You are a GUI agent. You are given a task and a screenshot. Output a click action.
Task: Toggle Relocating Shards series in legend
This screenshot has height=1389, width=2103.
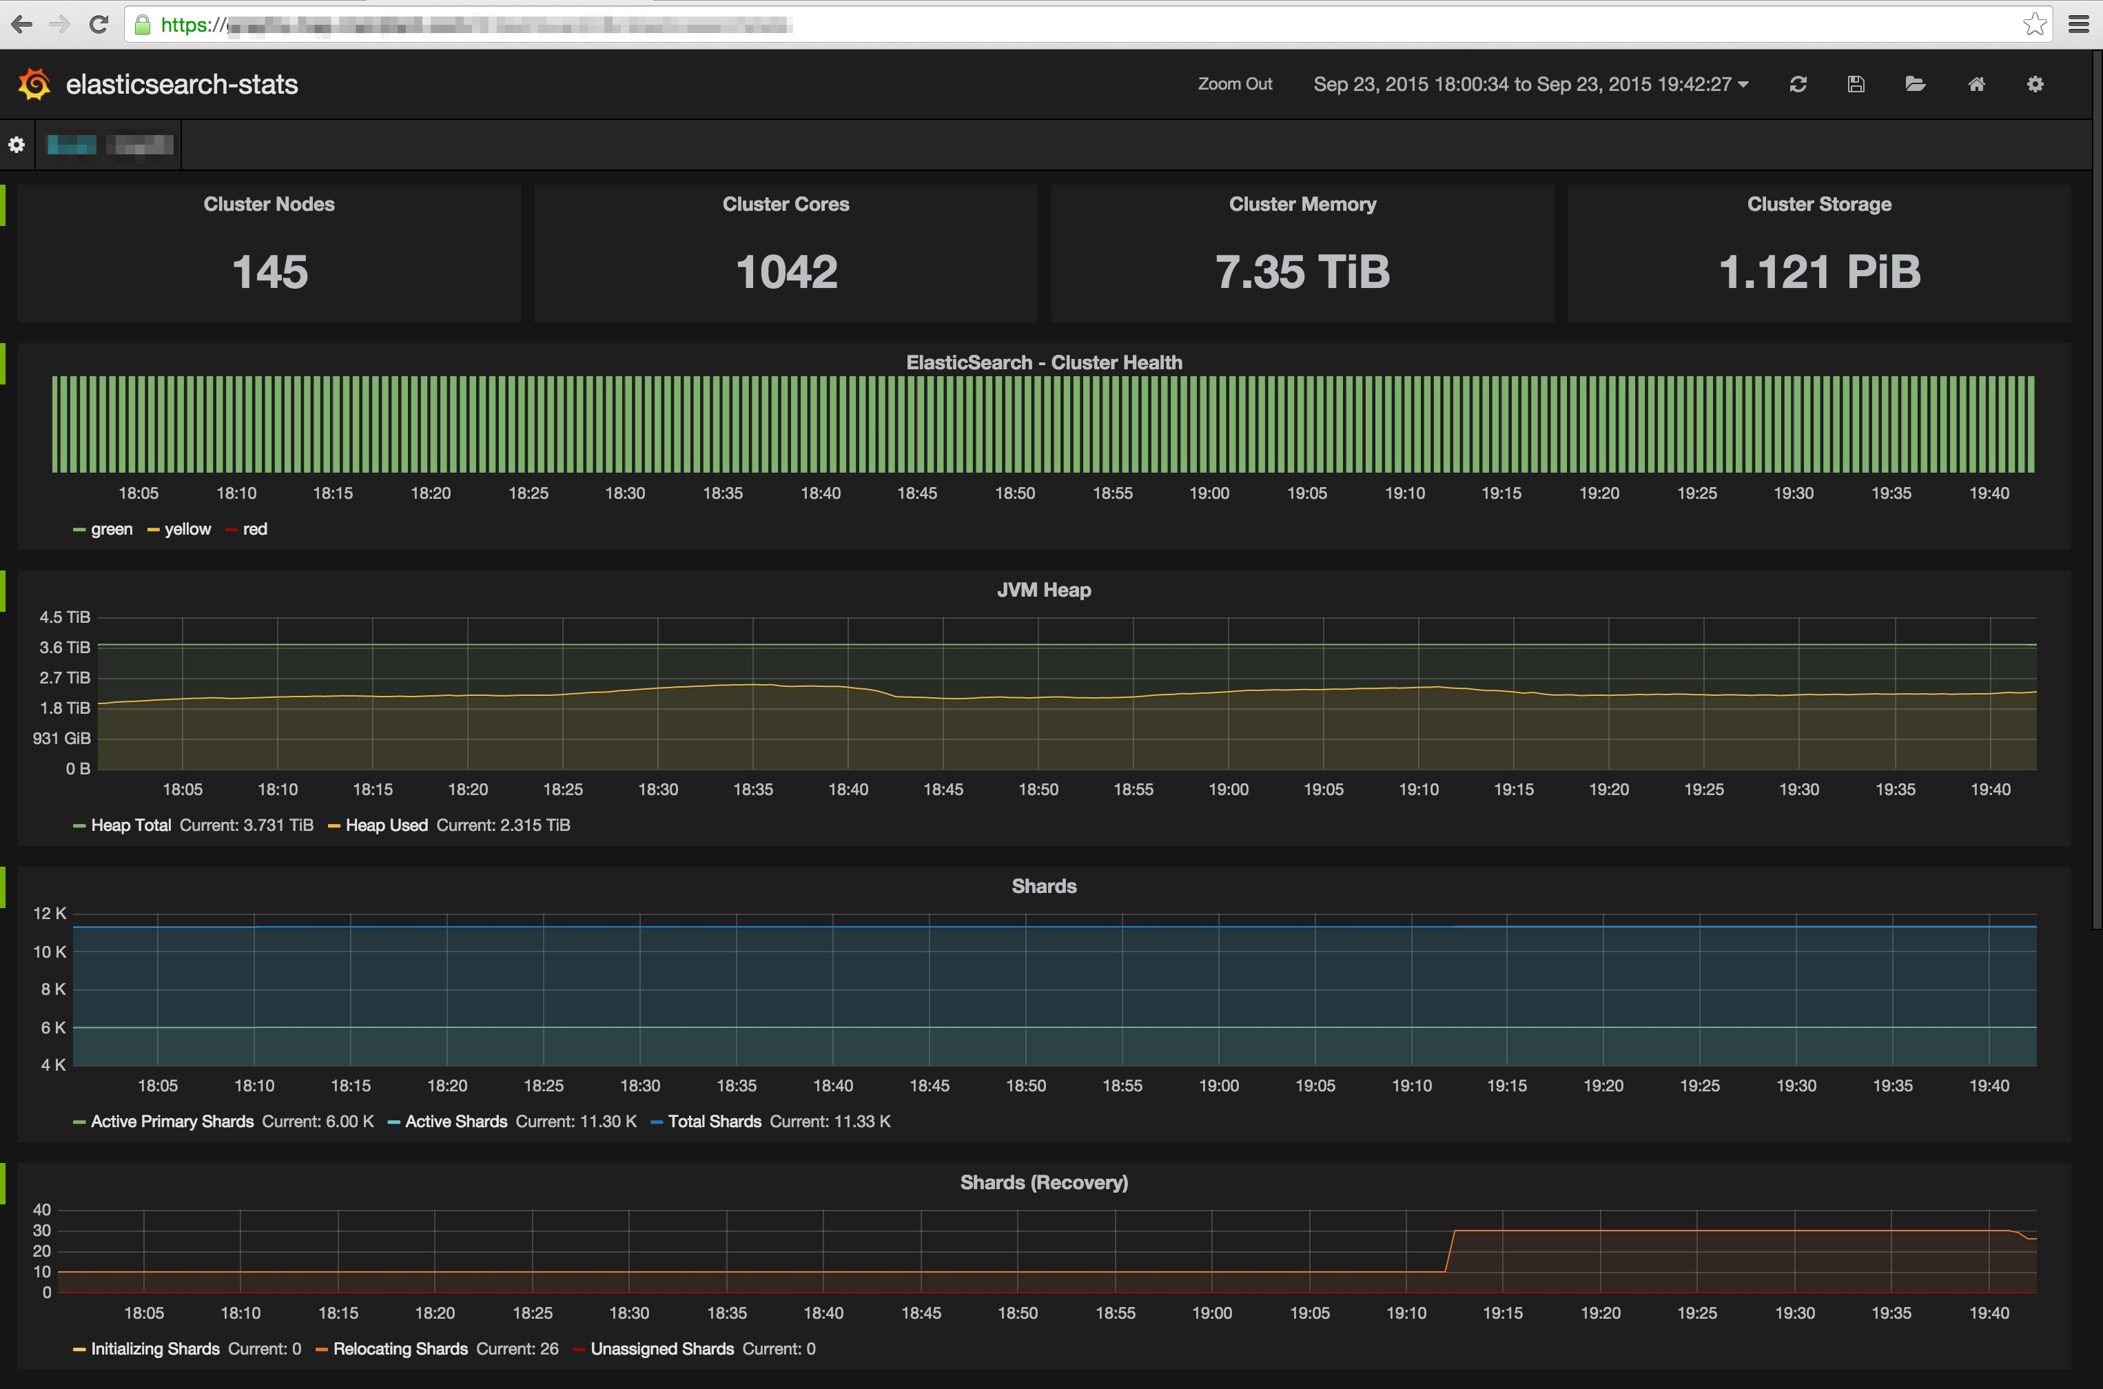coord(400,1348)
